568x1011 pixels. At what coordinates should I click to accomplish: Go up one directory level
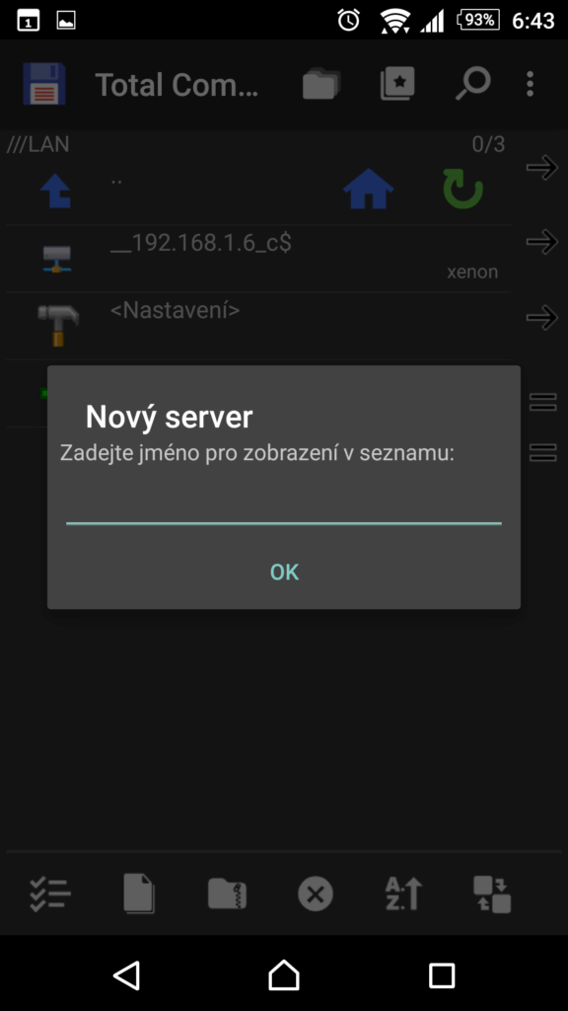pyautogui.click(x=56, y=191)
